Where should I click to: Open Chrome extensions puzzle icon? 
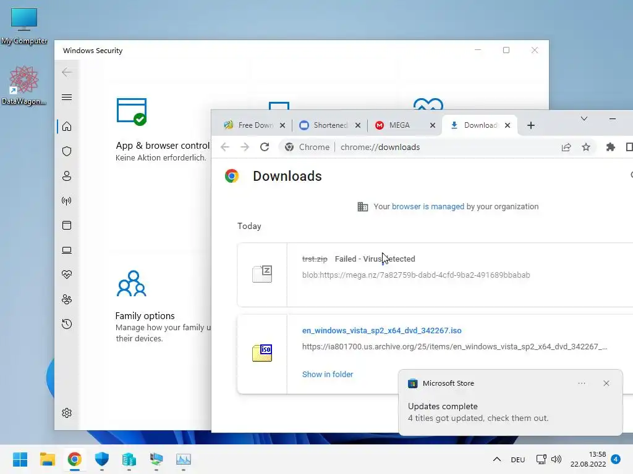pyautogui.click(x=610, y=147)
